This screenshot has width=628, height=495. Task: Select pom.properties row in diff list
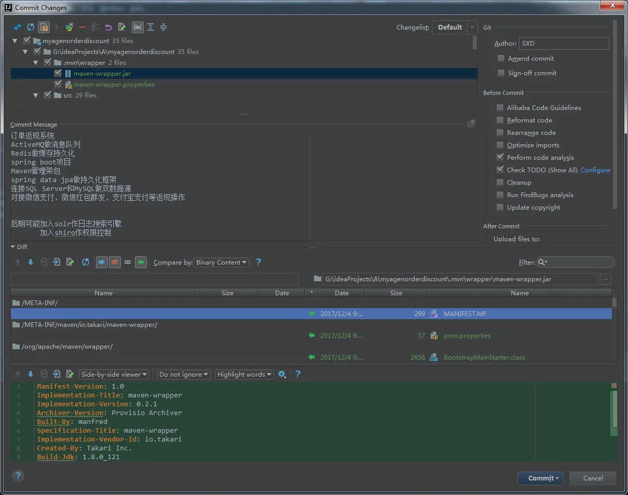point(467,336)
